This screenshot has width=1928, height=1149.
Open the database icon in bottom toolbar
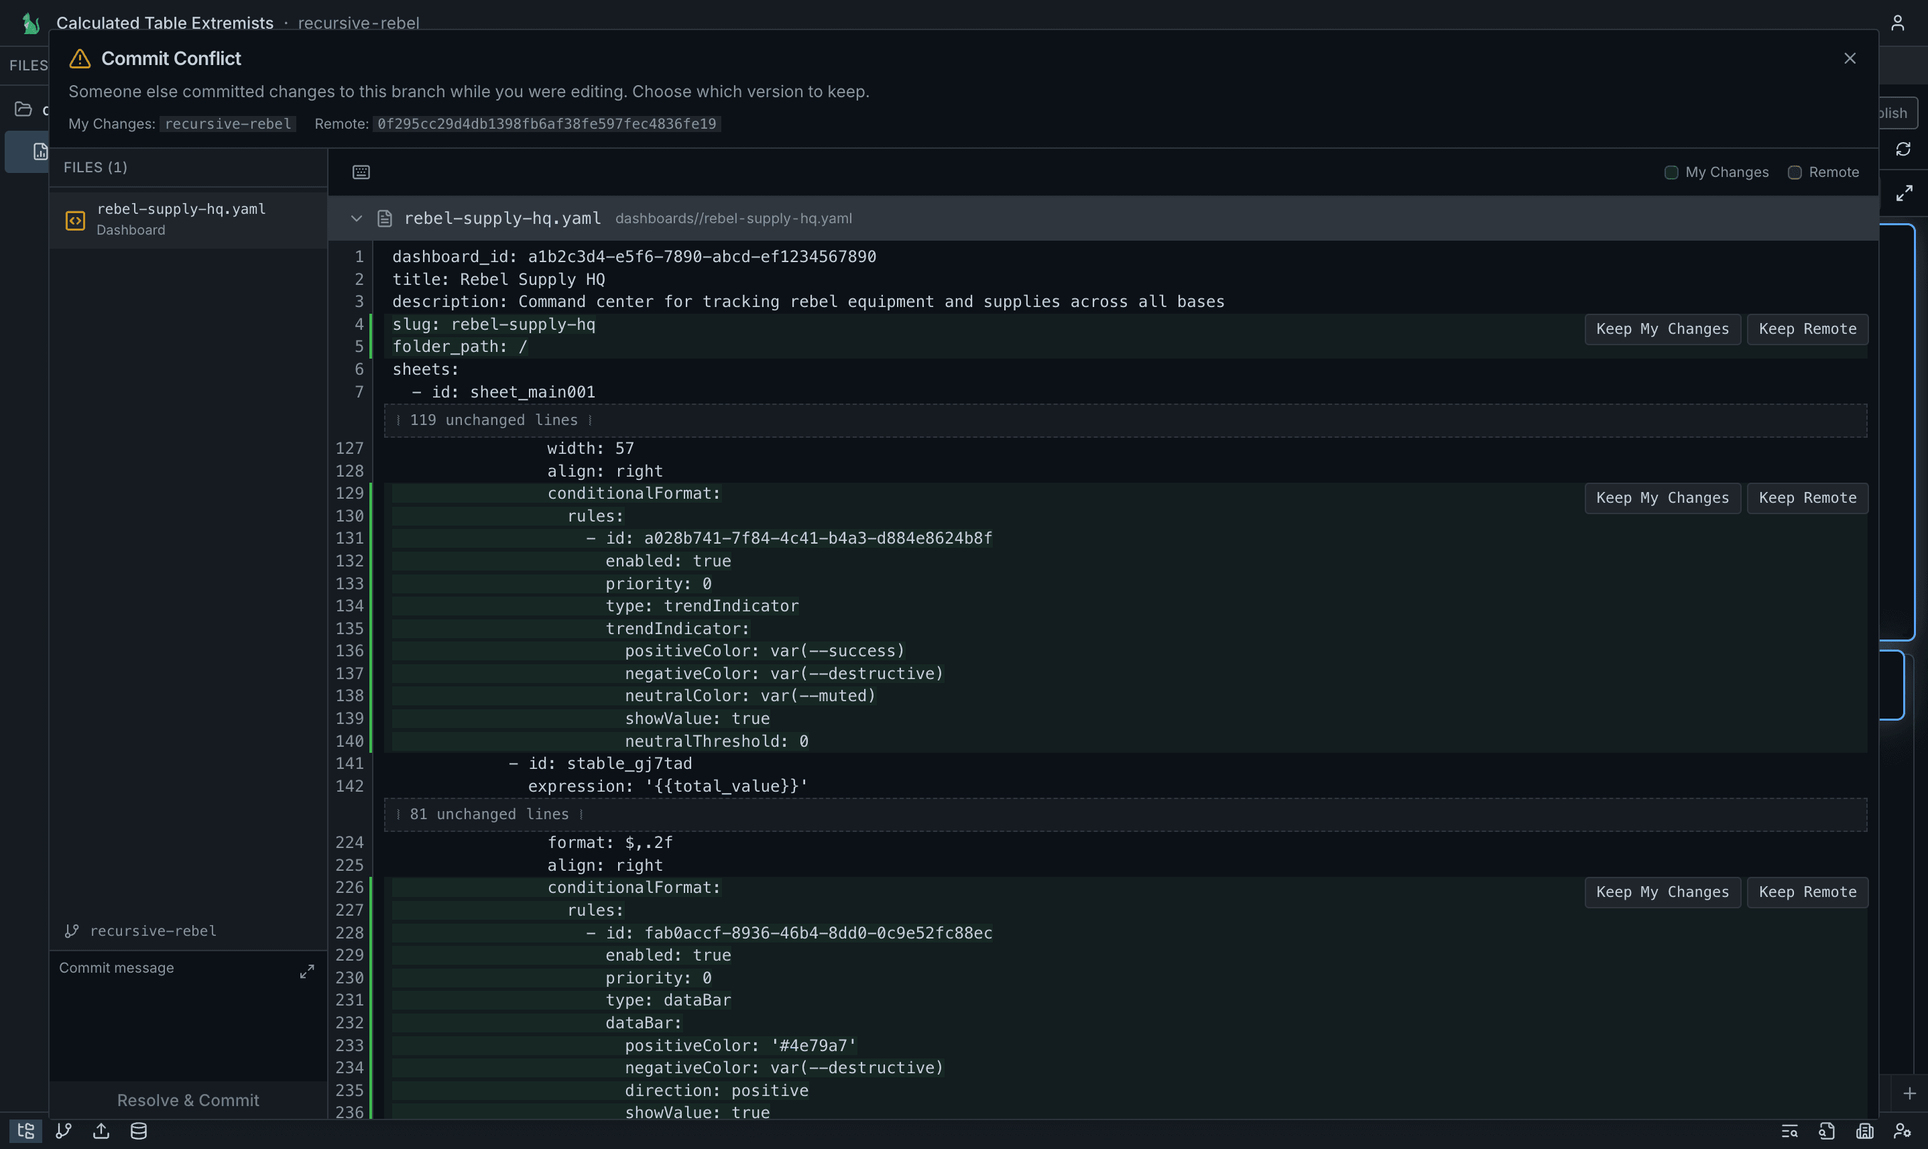coord(139,1130)
